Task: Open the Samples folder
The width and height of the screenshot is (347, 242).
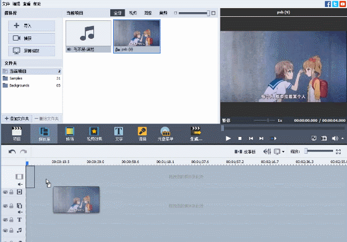Action: (32, 78)
